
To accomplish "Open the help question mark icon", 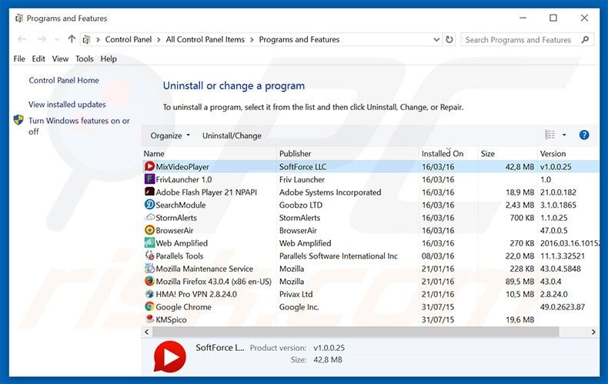I will [584, 135].
